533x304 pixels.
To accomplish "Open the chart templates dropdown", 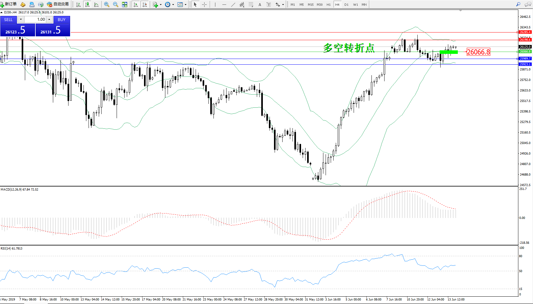I will (185, 4).
